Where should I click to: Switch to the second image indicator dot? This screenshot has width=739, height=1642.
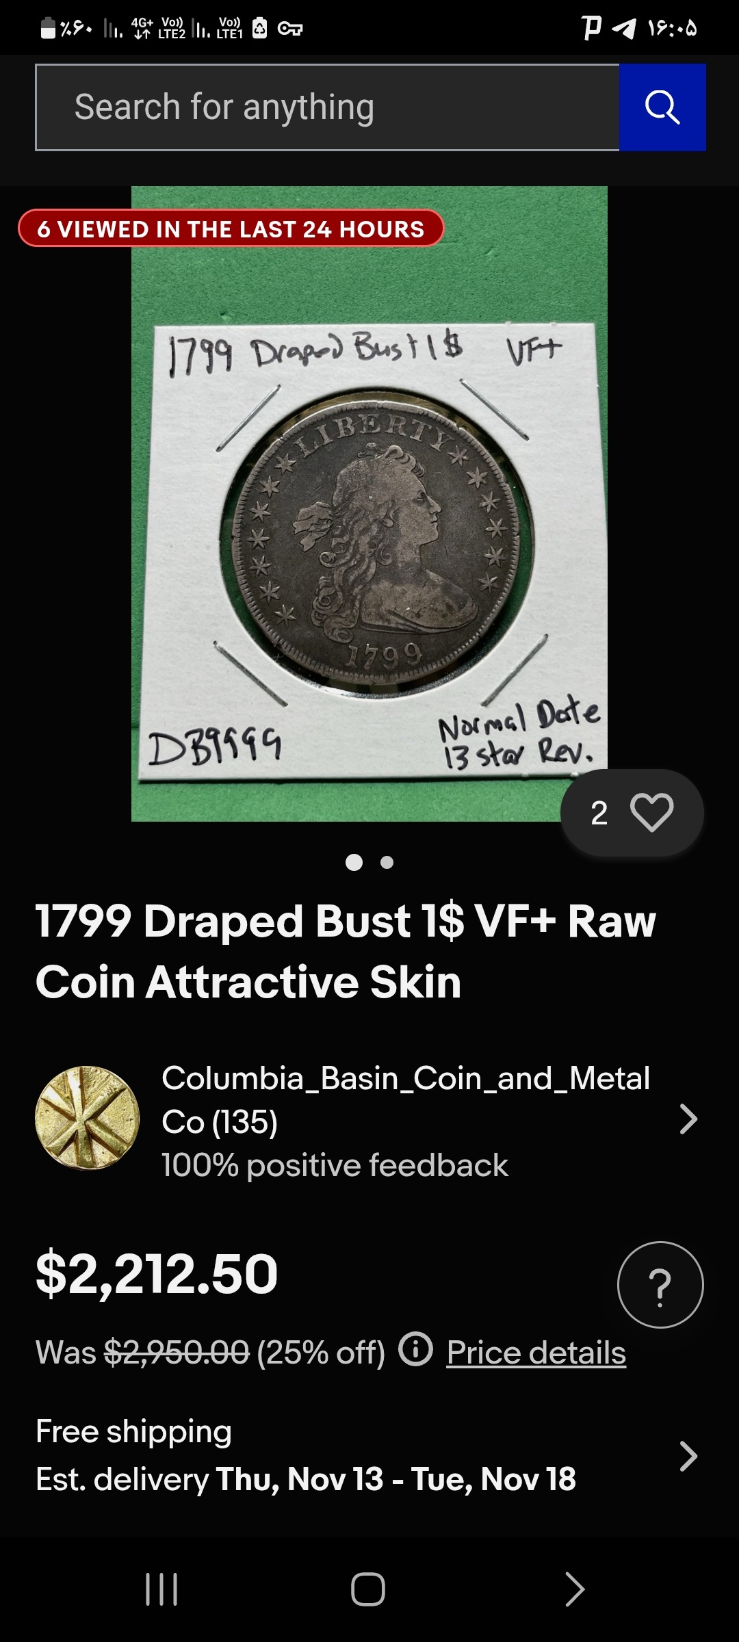click(x=387, y=862)
